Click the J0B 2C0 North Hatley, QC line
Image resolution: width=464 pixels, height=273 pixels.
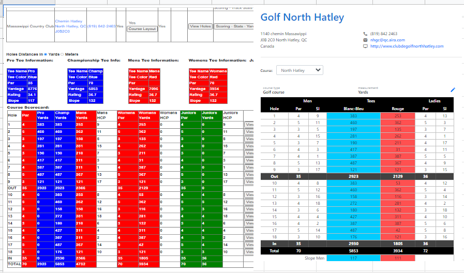click(x=283, y=40)
